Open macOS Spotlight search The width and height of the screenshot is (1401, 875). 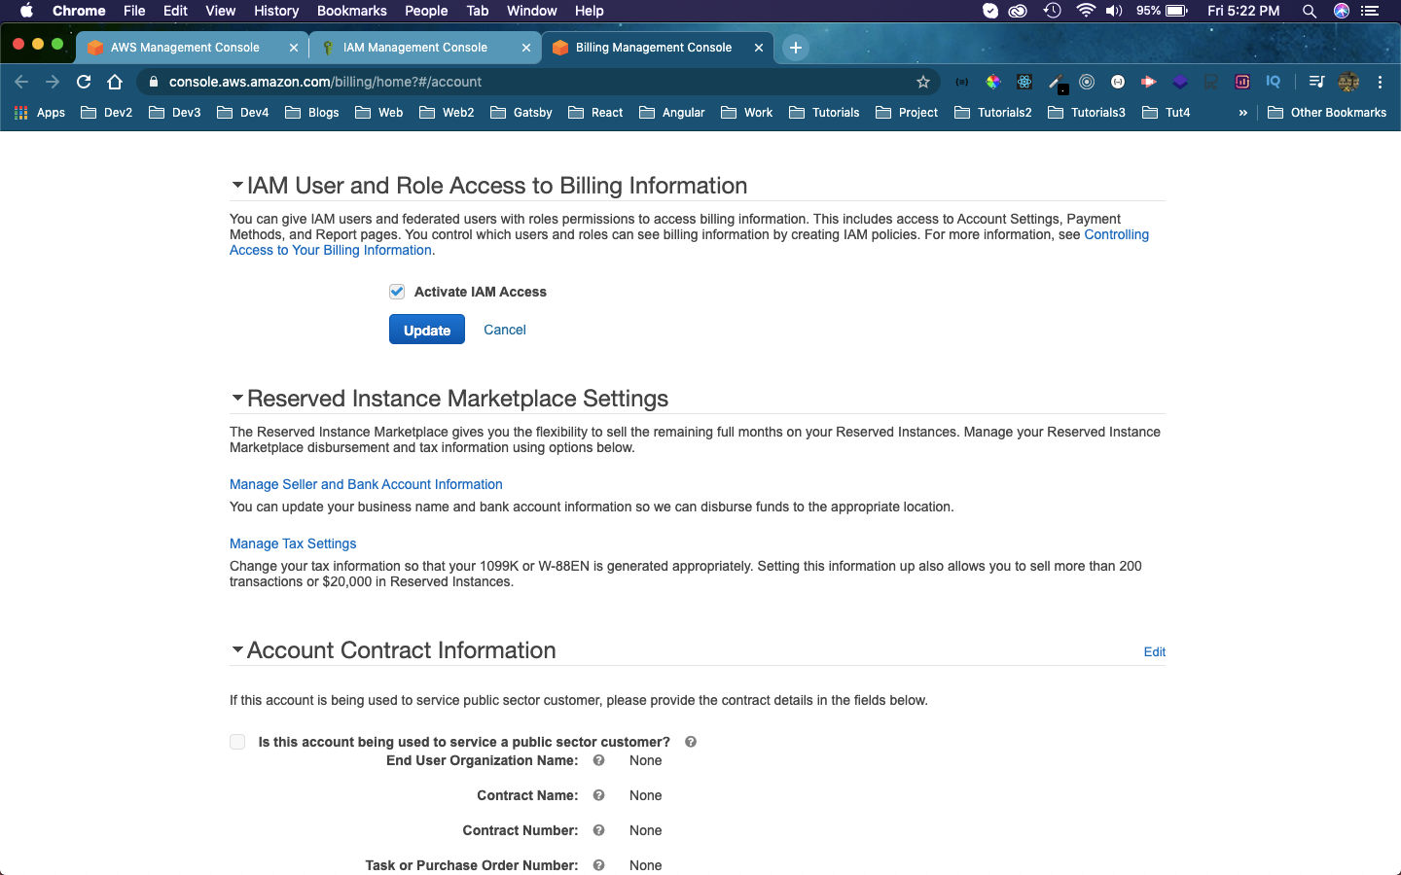click(1310, 11)
